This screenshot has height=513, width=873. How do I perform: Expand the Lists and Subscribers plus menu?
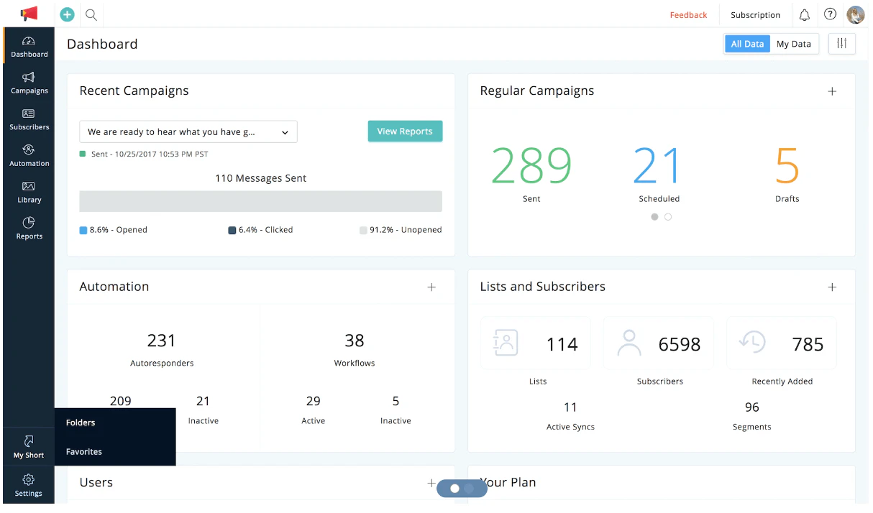tap(832, 287)
